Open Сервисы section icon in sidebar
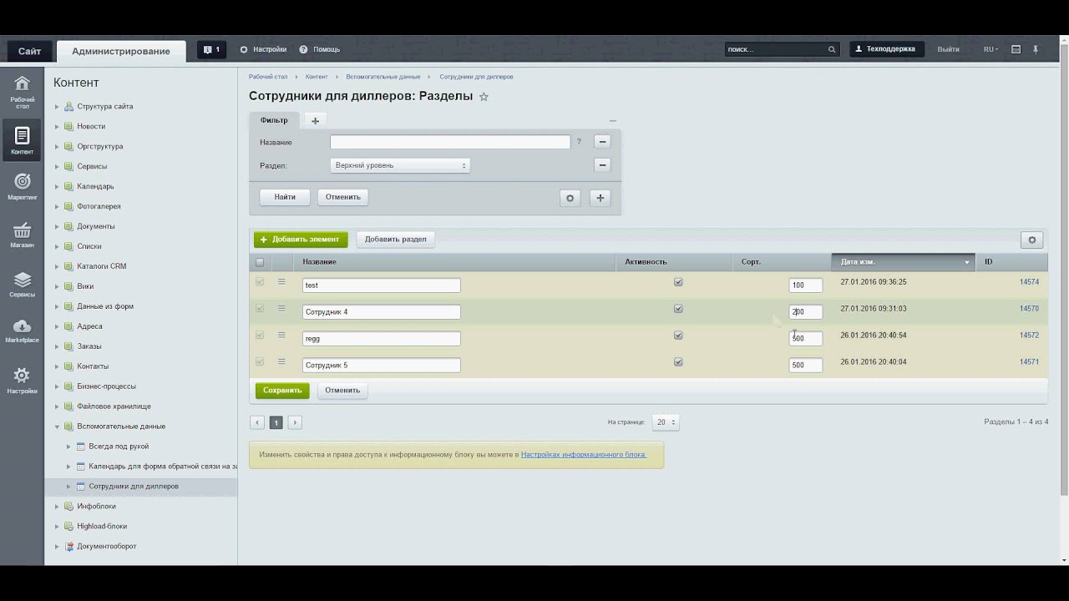 coord(23,284)
